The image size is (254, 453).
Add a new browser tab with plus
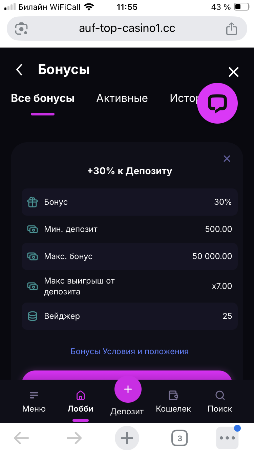point(127,438)
